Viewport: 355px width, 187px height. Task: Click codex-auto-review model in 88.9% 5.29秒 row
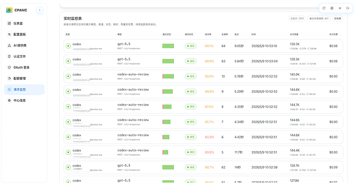(x=133, y=90)
